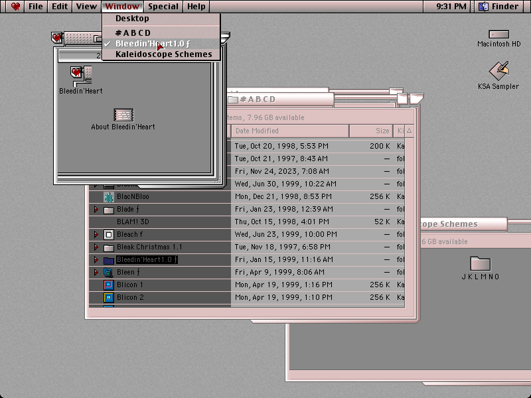Select the BlacNBloo file icon
The image size is (531, 398).
(x=109, y=197)
